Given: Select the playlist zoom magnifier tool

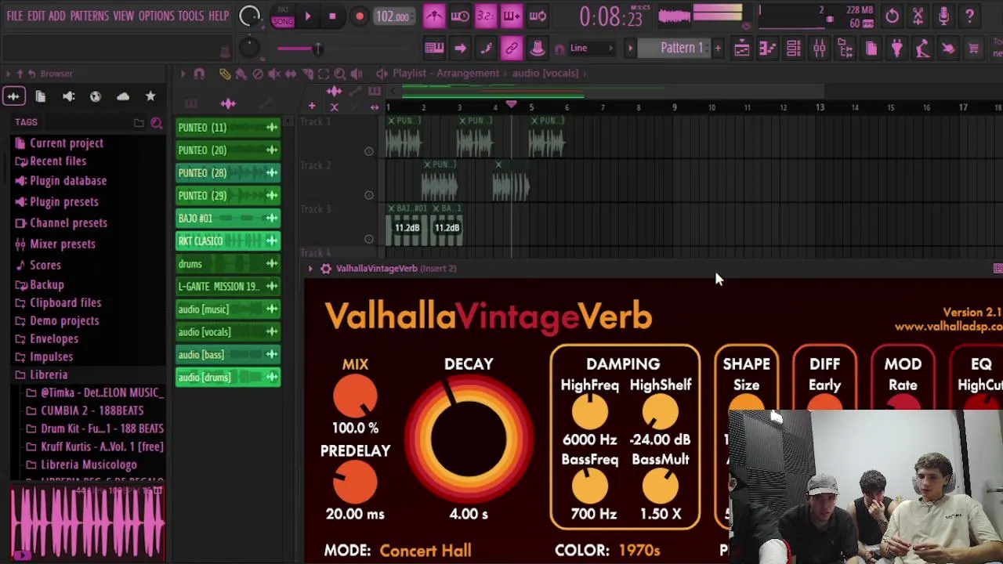Looking at the screenshot, I should point(340,74).
